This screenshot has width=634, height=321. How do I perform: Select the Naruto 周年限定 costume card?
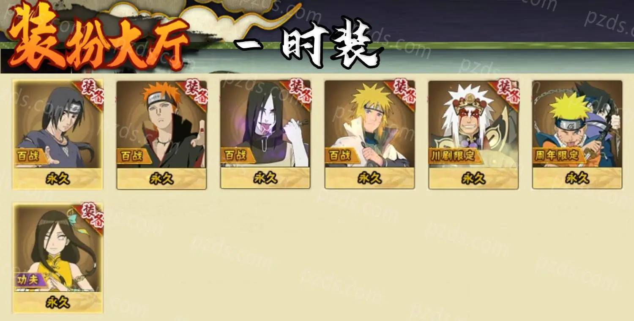(577, 134)
